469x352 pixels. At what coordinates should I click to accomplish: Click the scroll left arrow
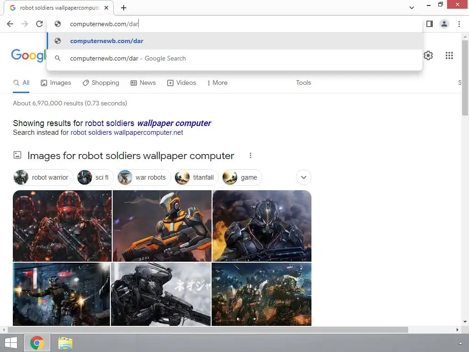pos(3,330)
